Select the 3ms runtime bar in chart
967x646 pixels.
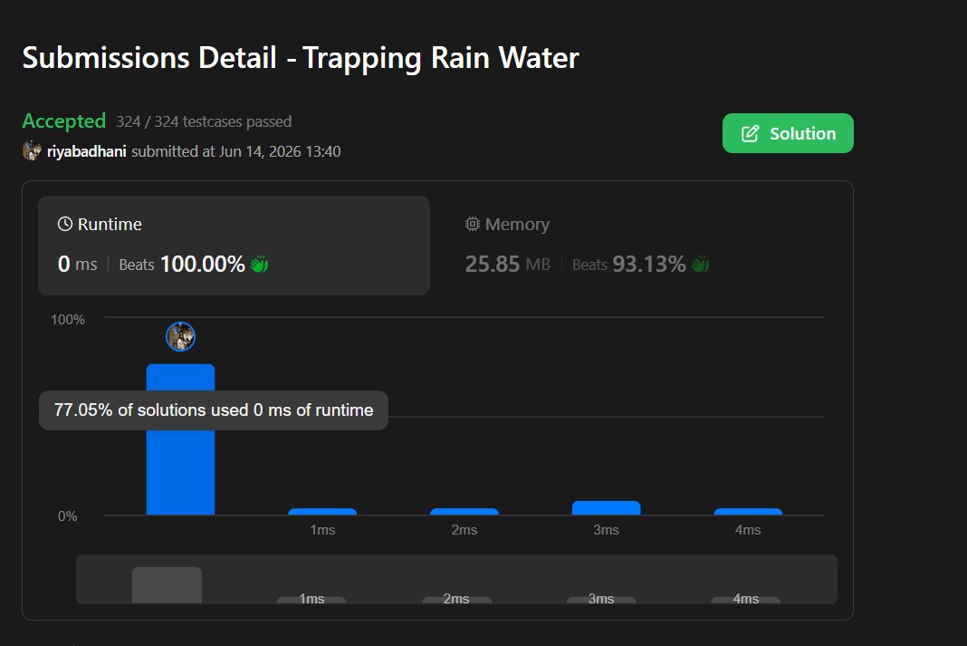click(607, 507)
